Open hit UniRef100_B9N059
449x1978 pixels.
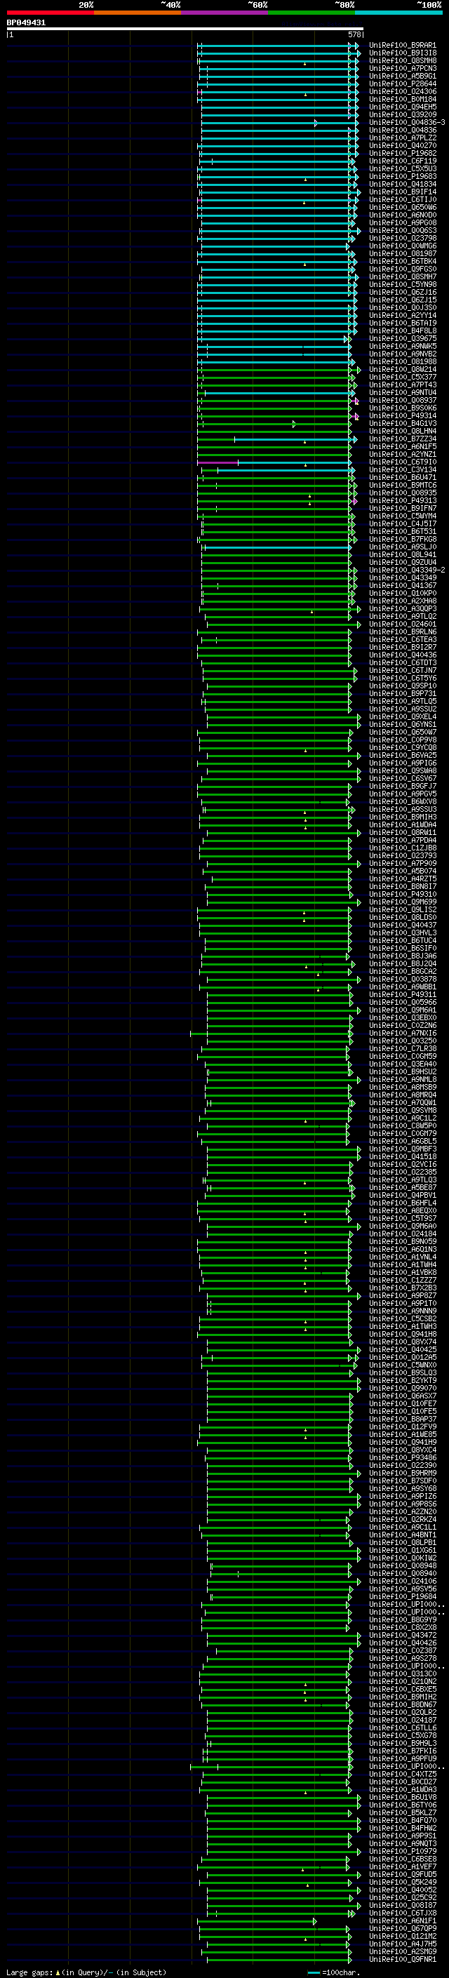click(402, 1242)
